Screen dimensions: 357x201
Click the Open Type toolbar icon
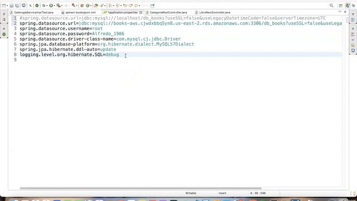click(x=96, y=6)
